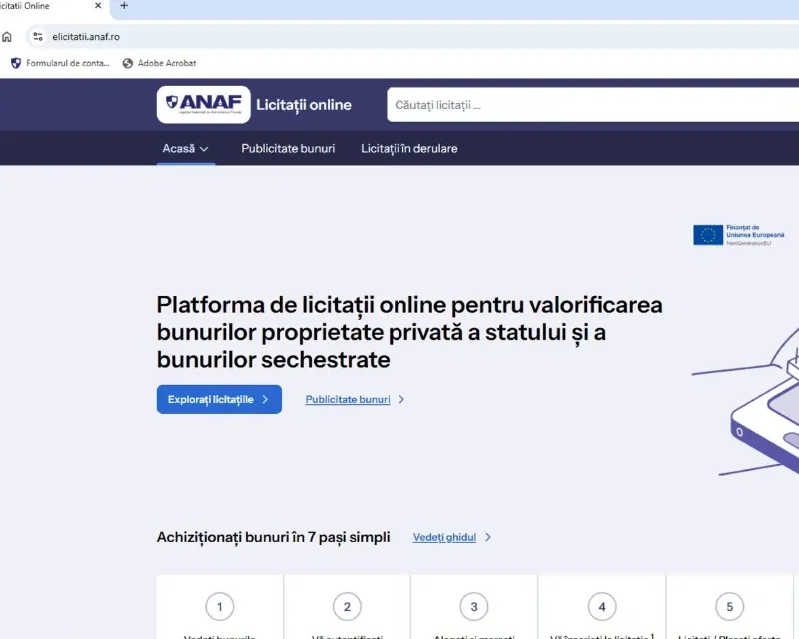799x639 pixels.
Task: Click step circle number 3
Action: click(x=474, y=606)
